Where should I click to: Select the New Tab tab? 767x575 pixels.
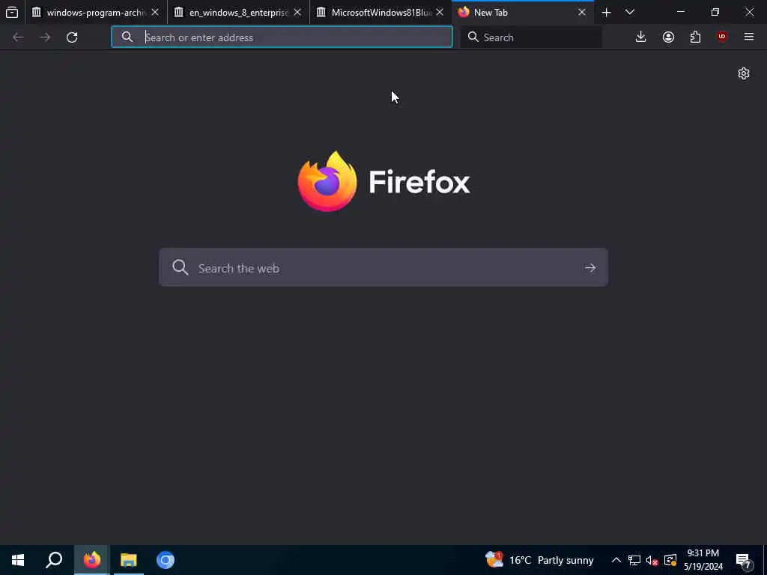pyautogui.click(x=523, y=12)
